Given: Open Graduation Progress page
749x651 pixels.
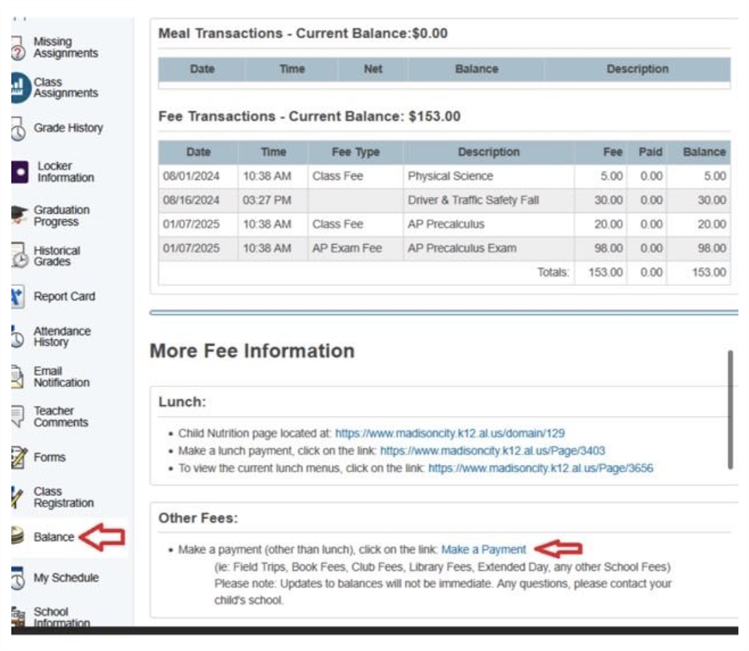Looking at the screenshot, I should pyautogui.click(x=61, y=216).
